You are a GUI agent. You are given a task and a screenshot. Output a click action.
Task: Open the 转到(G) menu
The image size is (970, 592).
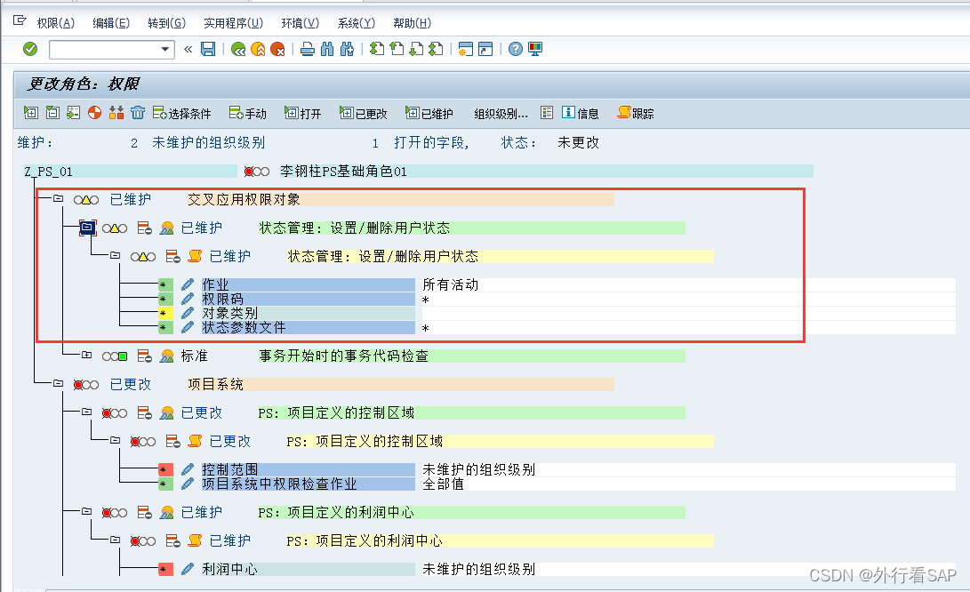166,23
